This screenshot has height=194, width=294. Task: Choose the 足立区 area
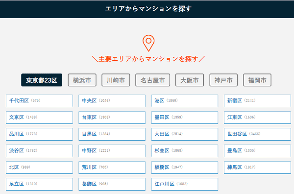(x=39, y=184)
